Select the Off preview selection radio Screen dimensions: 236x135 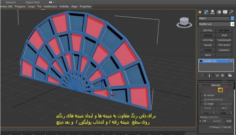pos(200,121)
